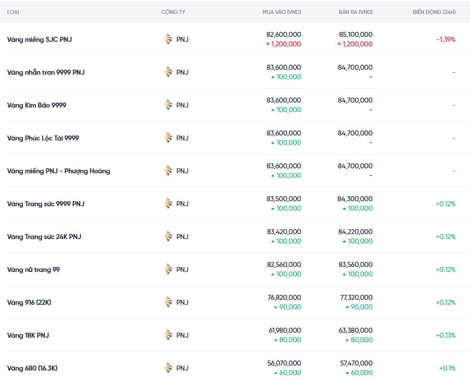Click PNJ logo in Vàng Kim Bảo row
The height and width of the screenshot is (382, 470).
click(x=168, y=105)
